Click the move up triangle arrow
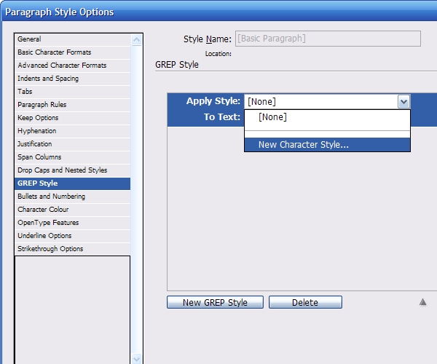The image size is (437, 364). tap(422, 302)
